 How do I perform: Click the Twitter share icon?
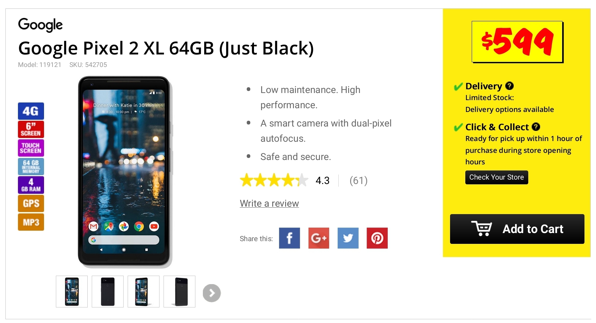[348, 238]
